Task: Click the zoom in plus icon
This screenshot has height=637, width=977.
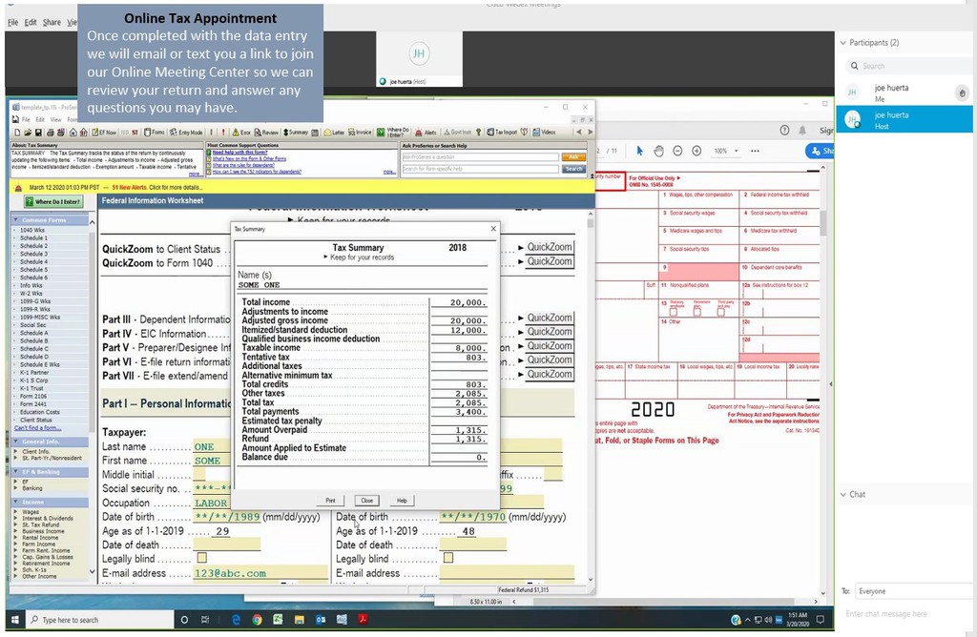Action: pos(696,151)
